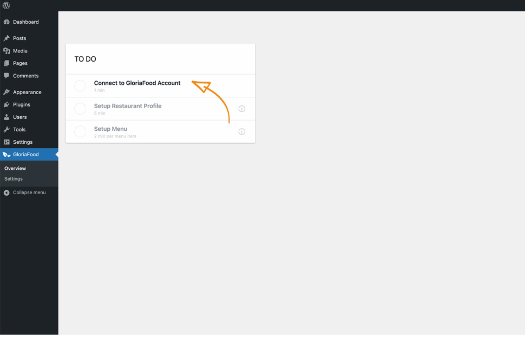Open the Media library icon
Image resolution: width=525 pixels, height=339 pixels.
pyautogui.click(x=7, y=50)
